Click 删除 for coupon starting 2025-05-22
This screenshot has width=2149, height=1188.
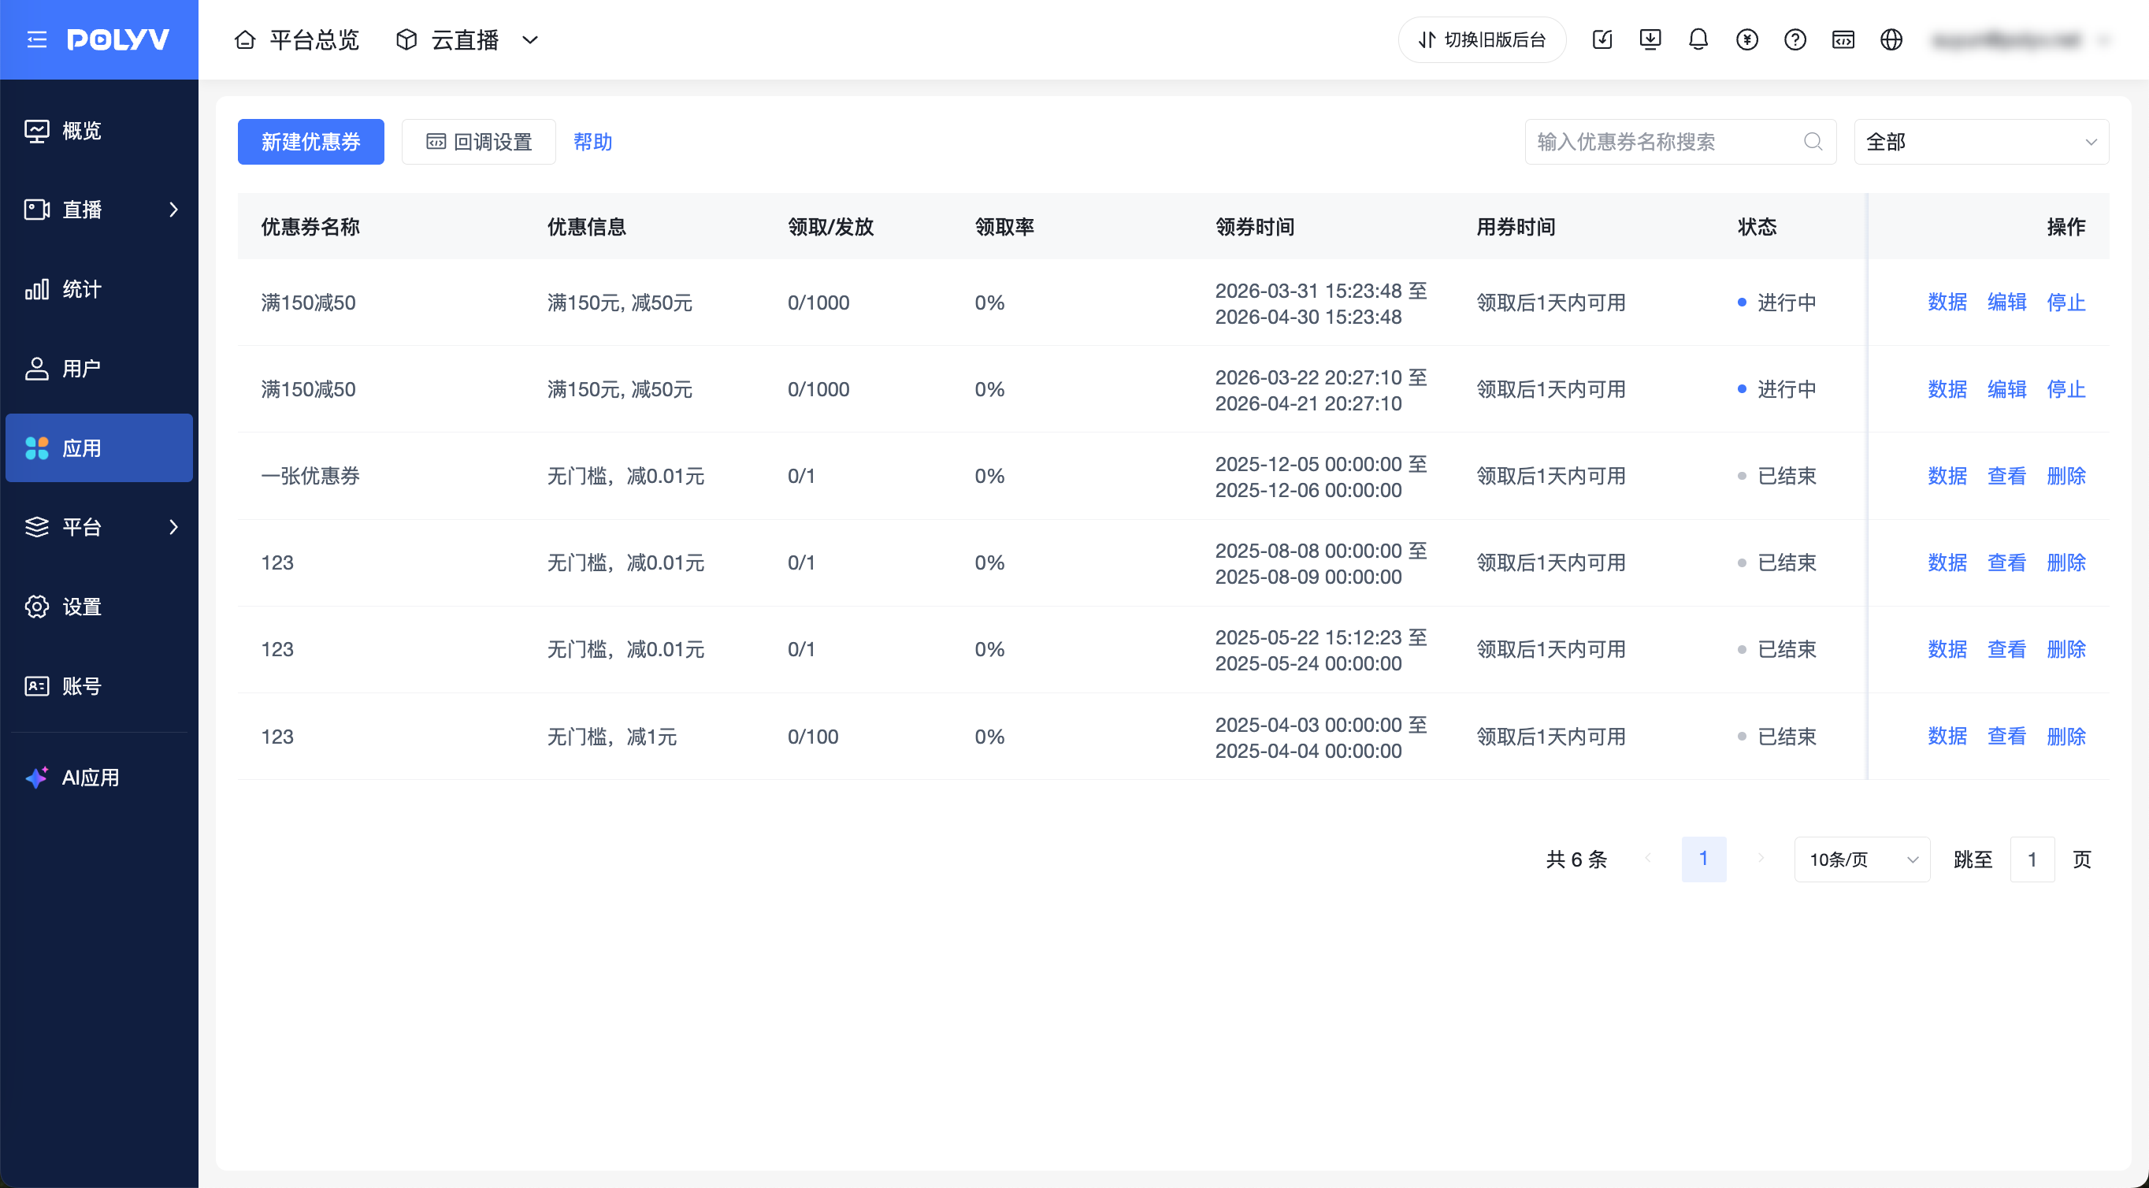point(2065,649)
